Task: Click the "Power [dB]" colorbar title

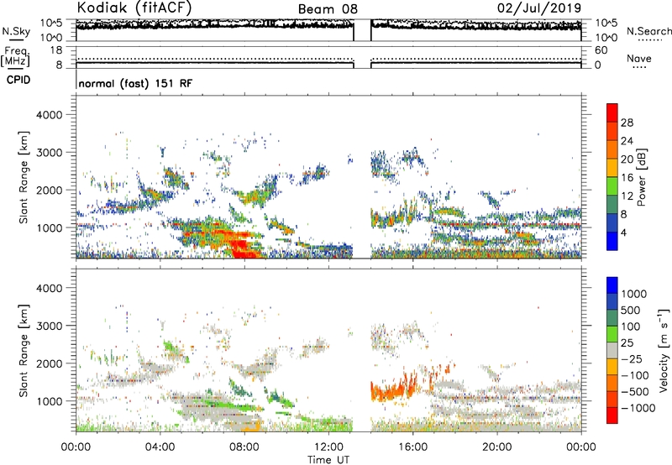Action: (642, 177)
